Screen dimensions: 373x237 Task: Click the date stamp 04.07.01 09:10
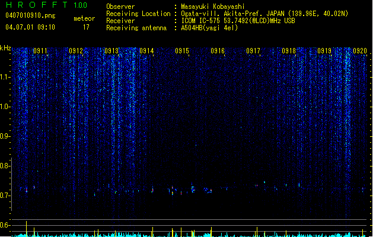click(x=30, y=27)
